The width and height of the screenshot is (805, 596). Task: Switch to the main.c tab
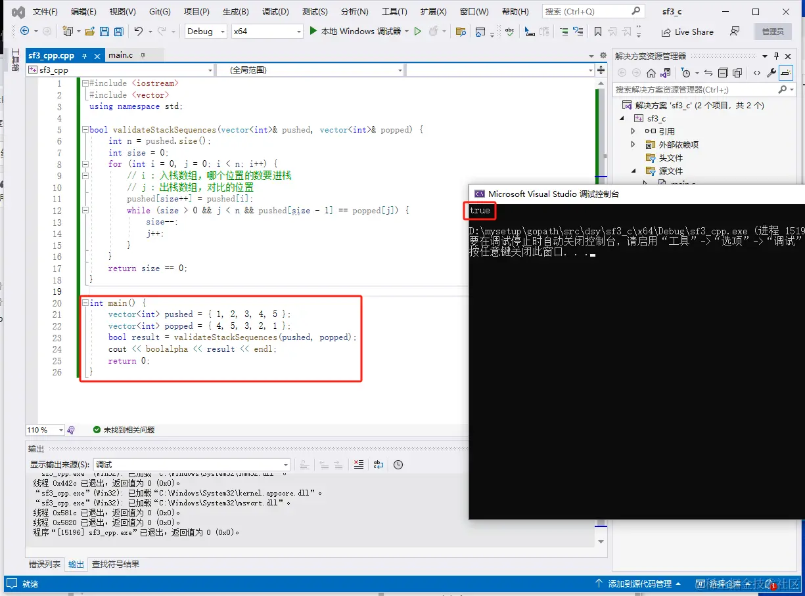point(121,55)
